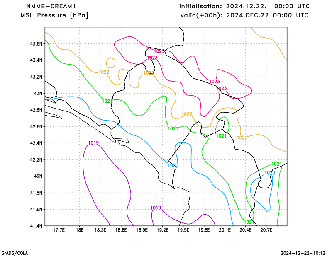Screen dimensions: 332x256
Task: Select blue 1020 contour label near 42.2N
Action: click(x=173, y=166)
